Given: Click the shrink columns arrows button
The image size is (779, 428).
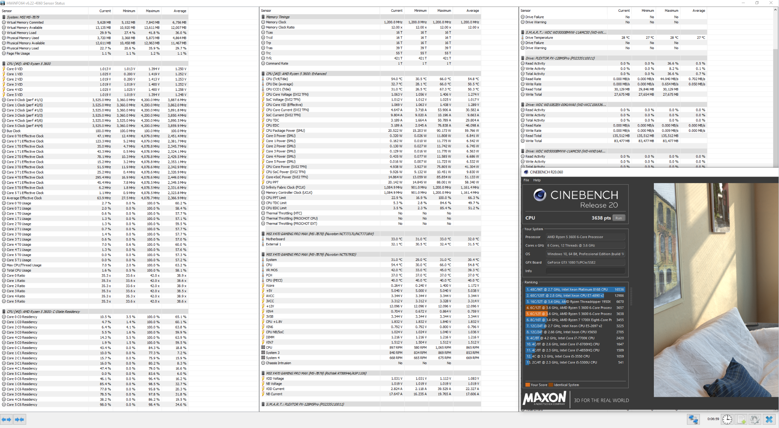Looking at the screenshot, I should 19,419.
